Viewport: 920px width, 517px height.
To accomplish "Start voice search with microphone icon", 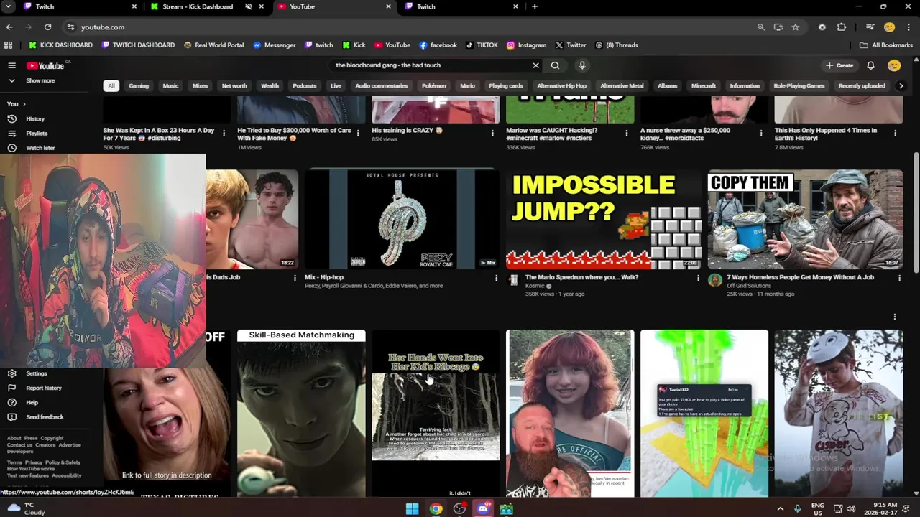I will click(x=582, y=65).
